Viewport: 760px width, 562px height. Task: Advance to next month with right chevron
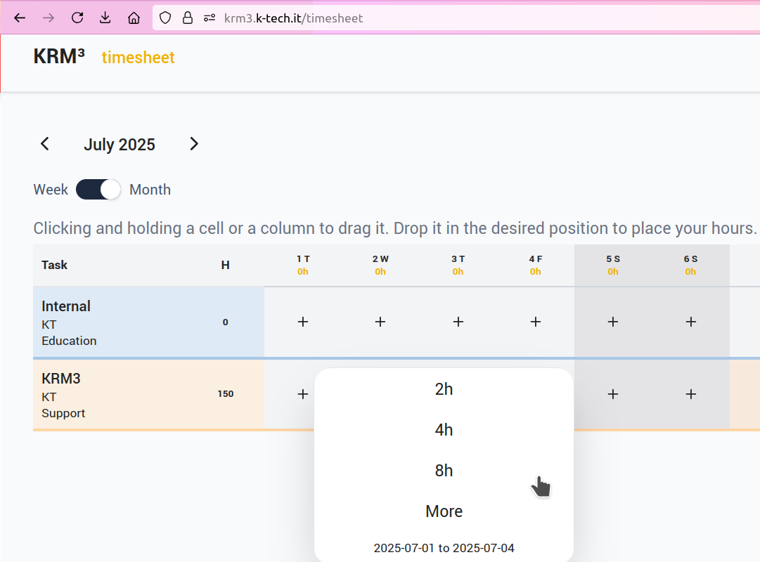coord(194,144)
